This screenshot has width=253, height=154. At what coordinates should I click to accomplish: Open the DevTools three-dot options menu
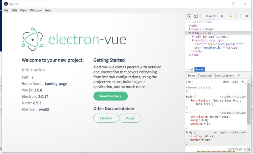[x=240, y=16]
